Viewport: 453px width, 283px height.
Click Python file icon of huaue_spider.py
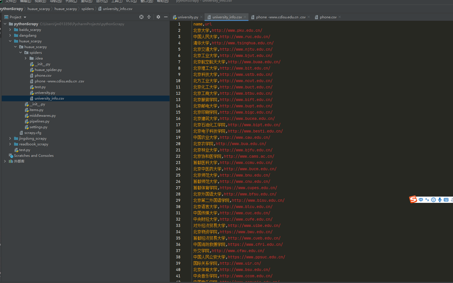(32, 69)
